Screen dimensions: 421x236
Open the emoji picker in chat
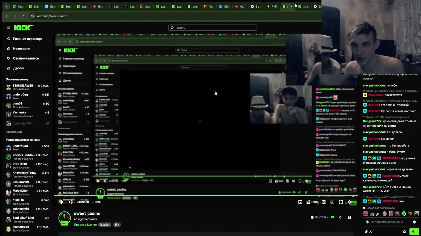click(x=414, y=222)
